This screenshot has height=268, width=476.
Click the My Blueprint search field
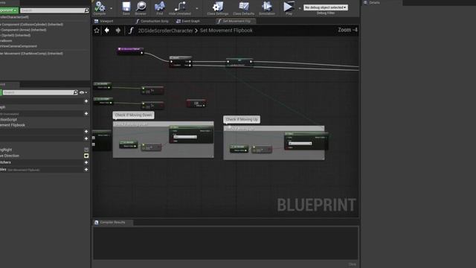(x=38, y=92)
